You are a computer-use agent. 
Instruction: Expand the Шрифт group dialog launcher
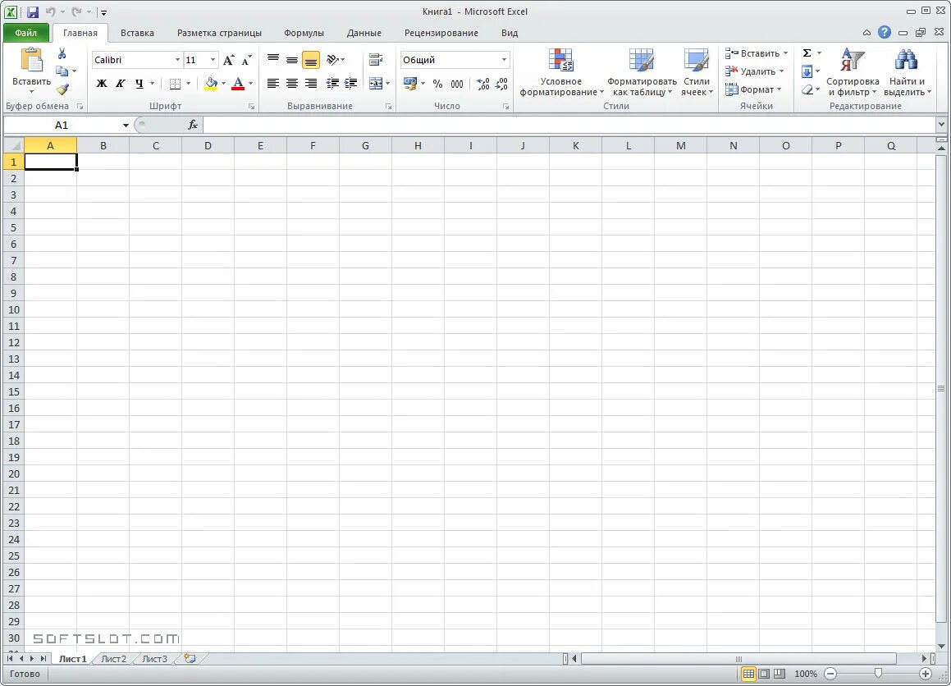point(252,107)
